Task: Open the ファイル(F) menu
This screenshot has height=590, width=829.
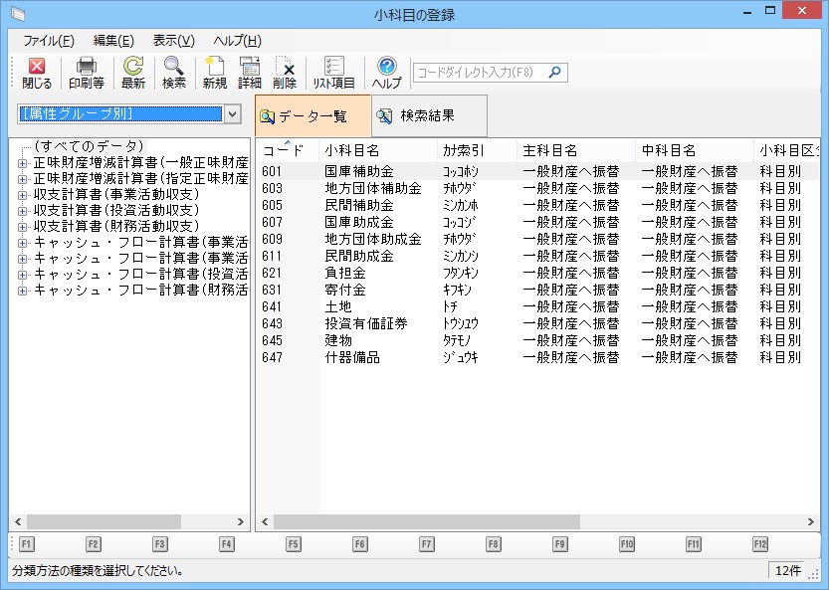Action: (x=48, y=41)
